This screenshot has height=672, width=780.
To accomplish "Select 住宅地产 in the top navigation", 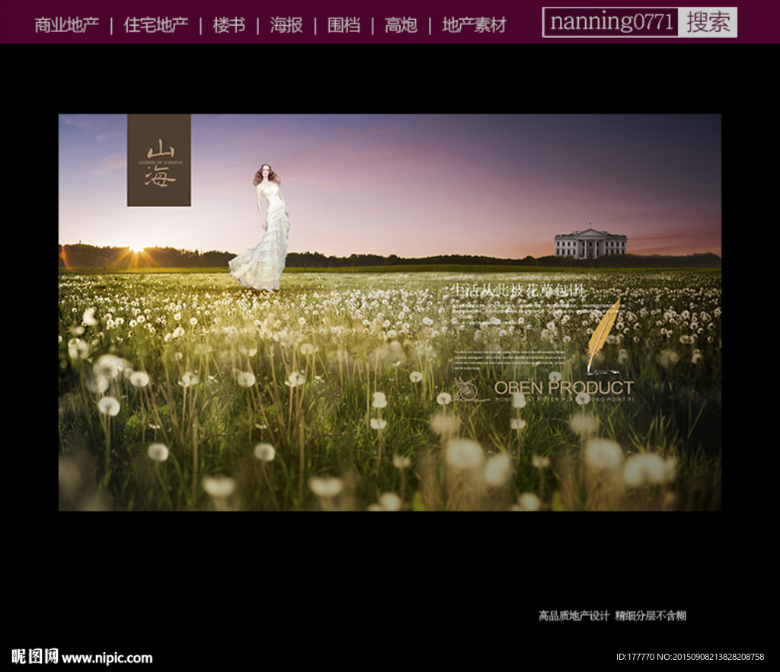I will coord(155,25).
